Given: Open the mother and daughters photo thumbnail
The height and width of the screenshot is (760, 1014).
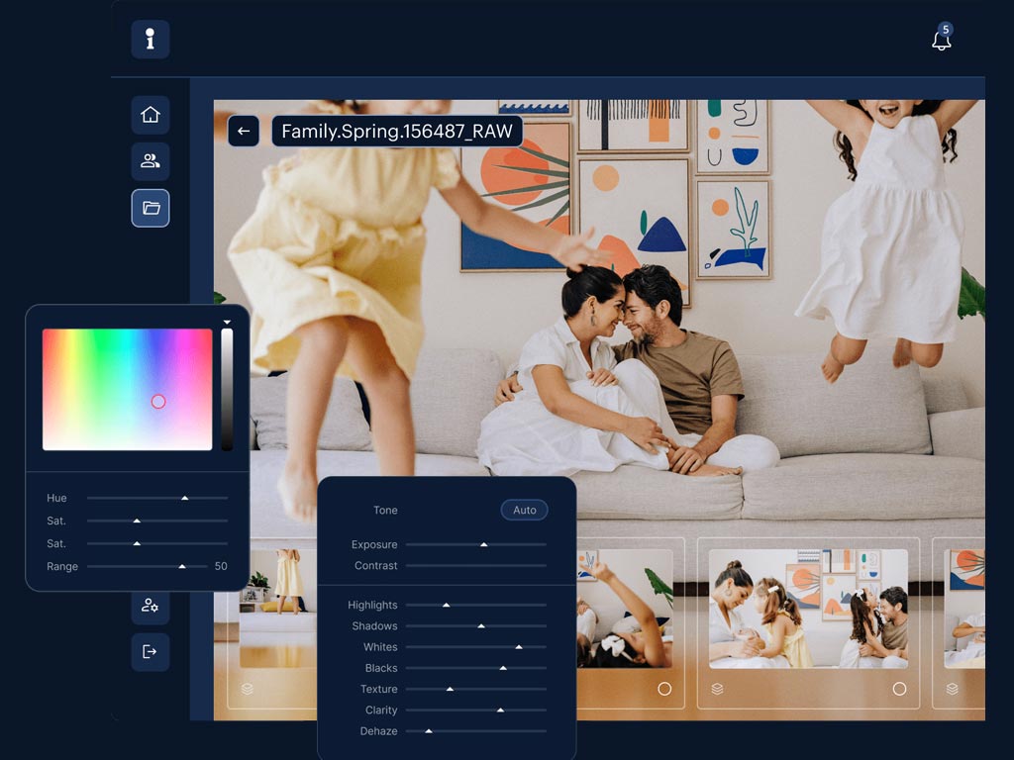Looking at the screenshot, I should tap(808, 608).
